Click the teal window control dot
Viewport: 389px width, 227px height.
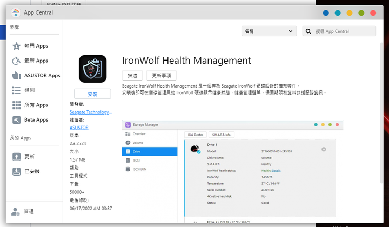pos(338,13)
